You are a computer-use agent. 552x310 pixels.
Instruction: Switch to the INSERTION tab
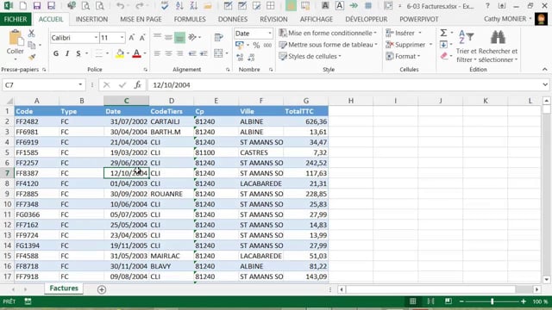click(x=91, y=19)
